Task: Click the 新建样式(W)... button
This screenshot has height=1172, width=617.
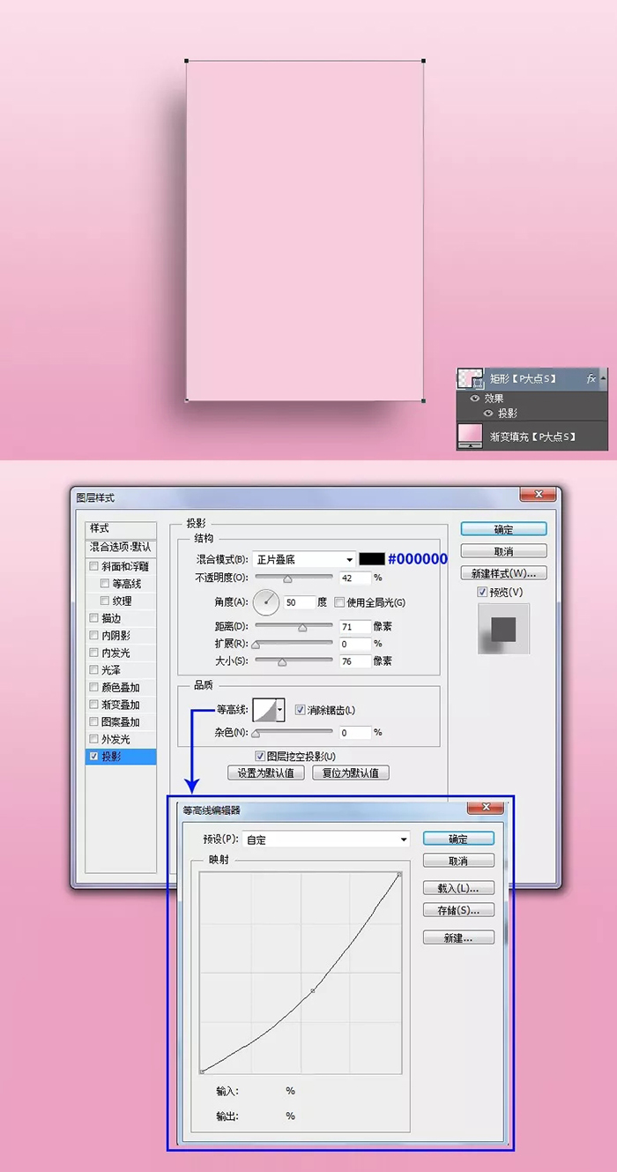Action: pos(503,573)
